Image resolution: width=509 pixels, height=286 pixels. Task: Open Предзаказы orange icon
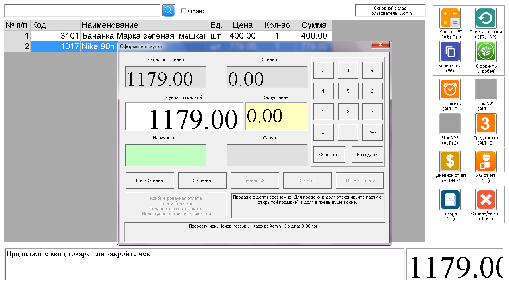point(486,124)
